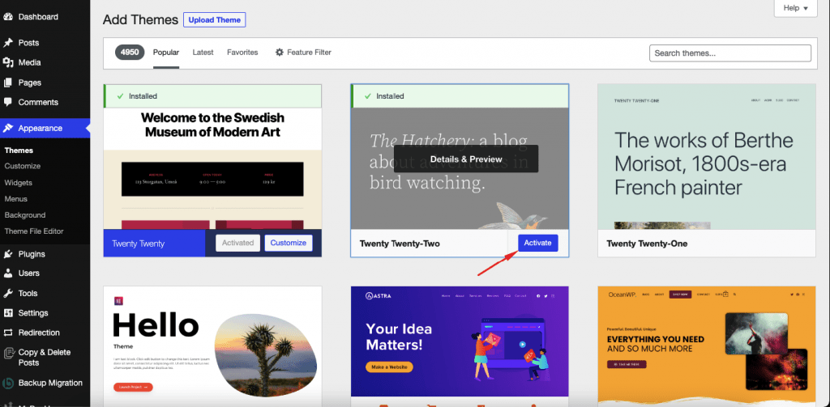Open the Background submenu item

[25, 215]
